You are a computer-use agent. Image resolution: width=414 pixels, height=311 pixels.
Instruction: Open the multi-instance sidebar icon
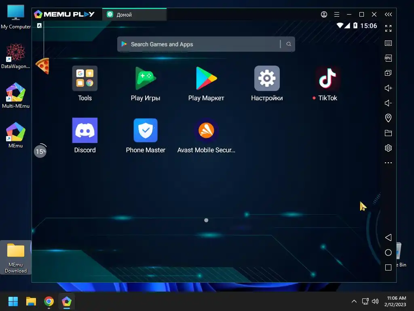click(x=388, y=73)
